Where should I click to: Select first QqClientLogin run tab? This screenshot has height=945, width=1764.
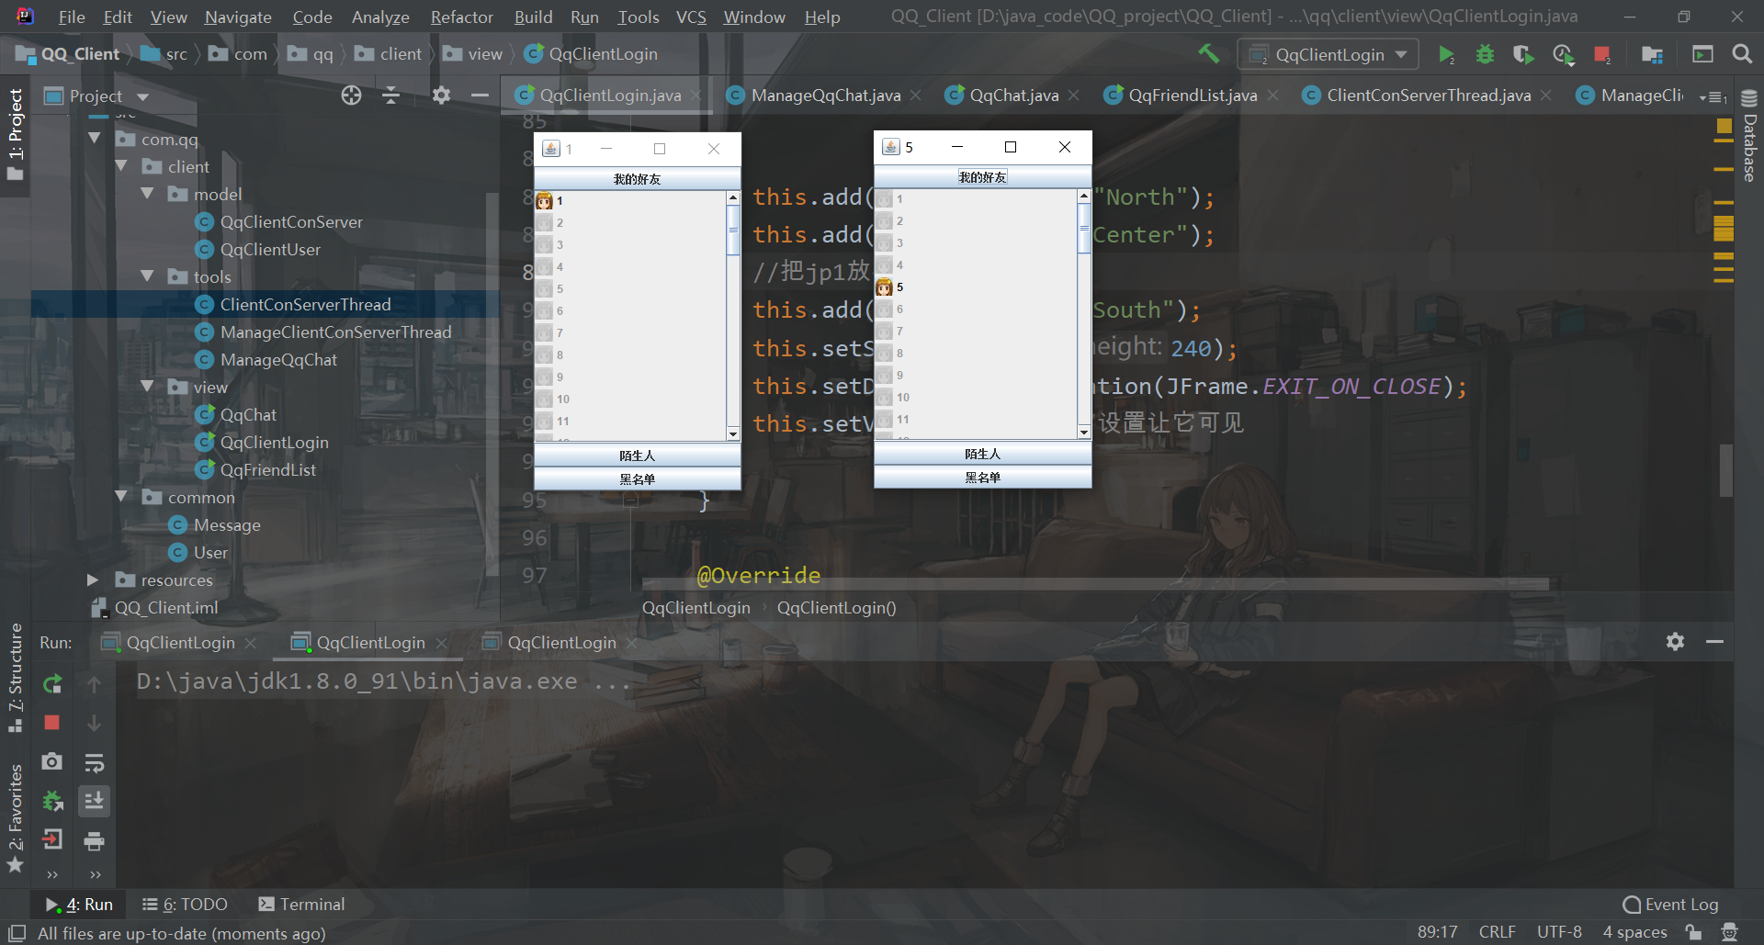coord(180,643)
